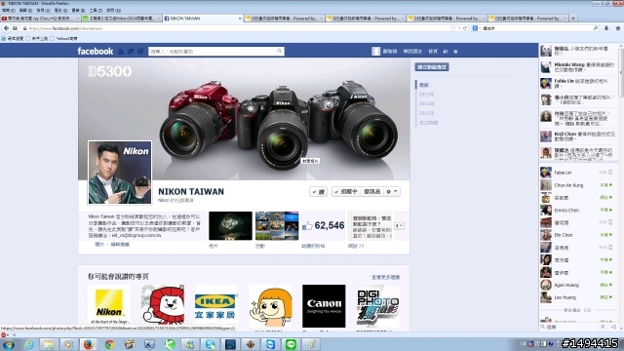Viewport: 624px width, 351px height.
Task: Open chat with Emma Chen in sidebar
Action: pyautogui.click(x=576, y=211)
